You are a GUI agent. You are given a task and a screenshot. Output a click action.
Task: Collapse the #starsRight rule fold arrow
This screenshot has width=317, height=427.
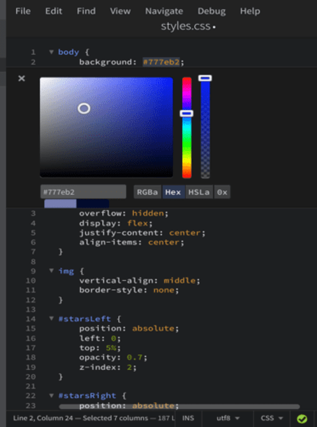point(51,396)
